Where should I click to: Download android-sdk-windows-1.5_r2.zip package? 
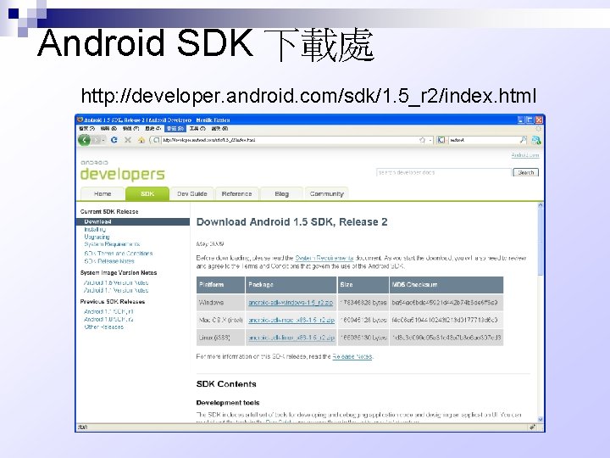(x=291, y=303)
